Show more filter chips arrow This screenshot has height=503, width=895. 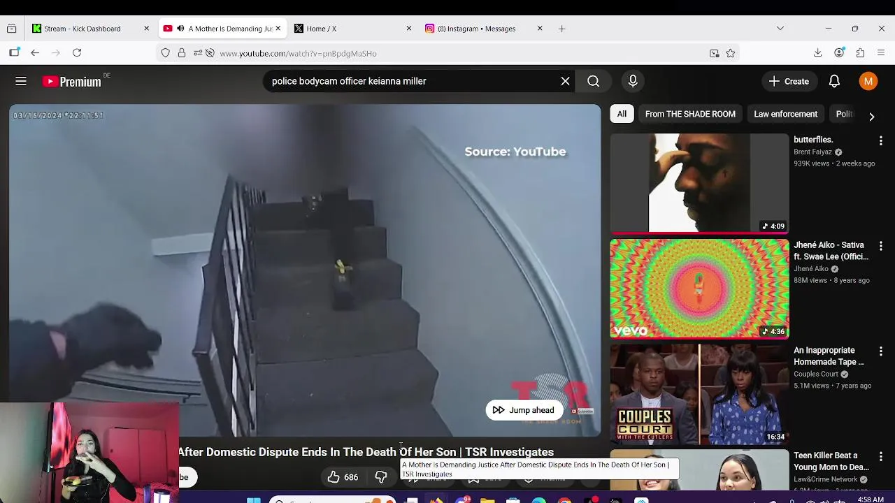tap(871, 117)
